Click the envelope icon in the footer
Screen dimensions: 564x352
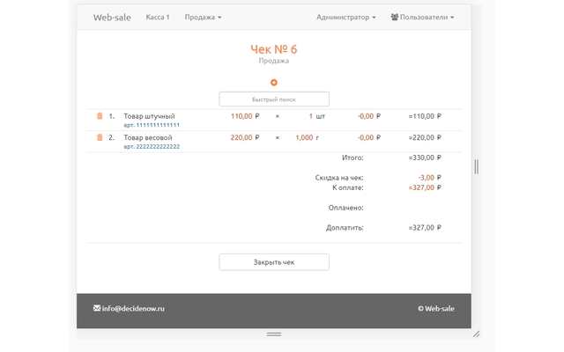pos(97,308)
